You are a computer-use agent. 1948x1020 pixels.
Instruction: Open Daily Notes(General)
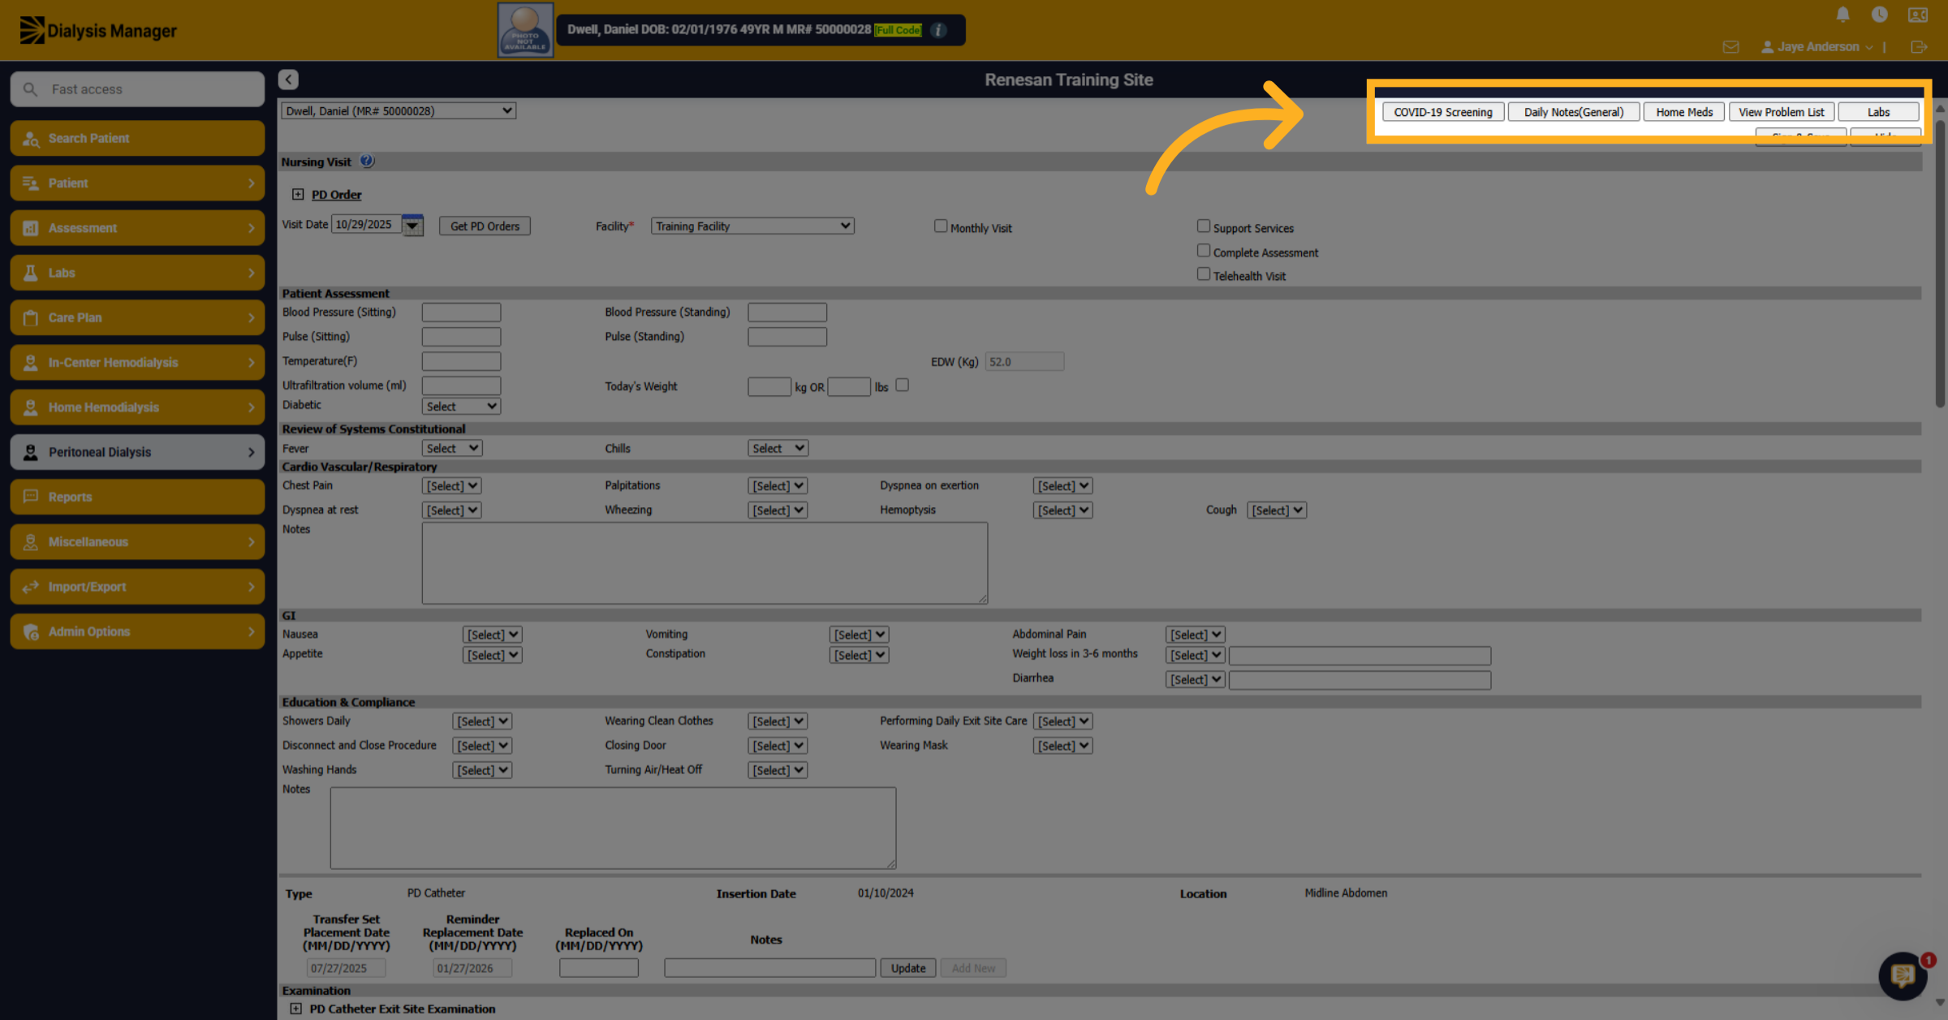[1574, 112]
